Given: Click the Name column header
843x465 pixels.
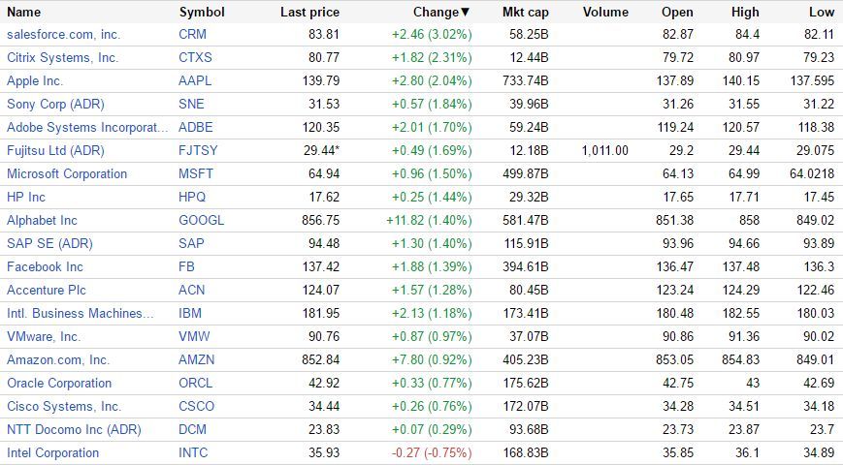Looking at the screenshot, I should point(24,13).
